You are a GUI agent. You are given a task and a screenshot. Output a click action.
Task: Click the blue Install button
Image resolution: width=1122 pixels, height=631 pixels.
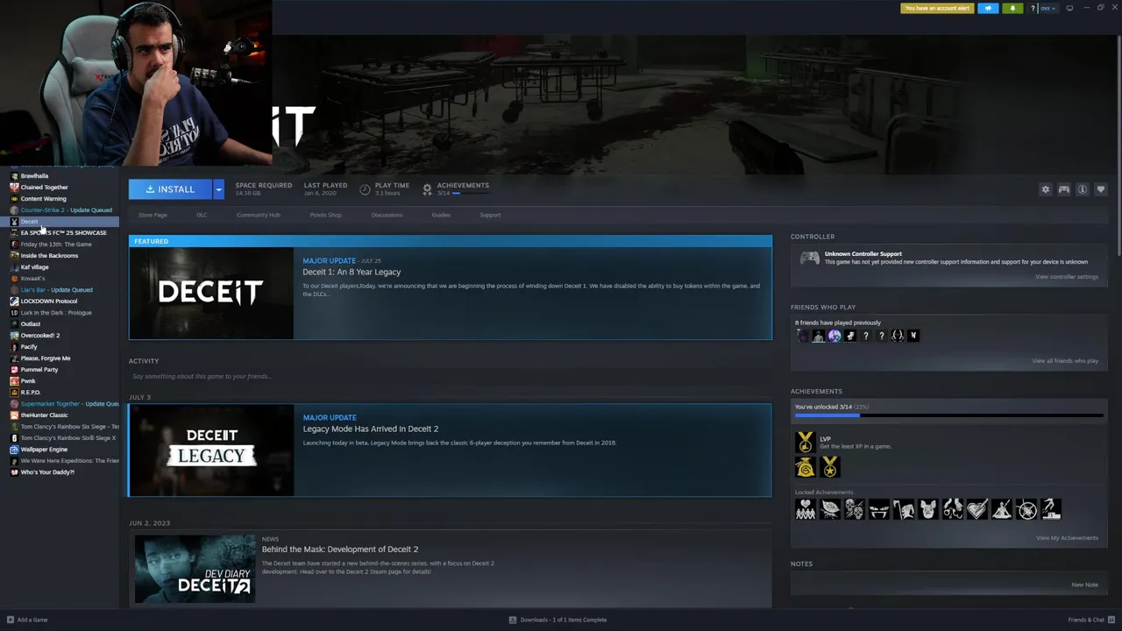point(170,189)
